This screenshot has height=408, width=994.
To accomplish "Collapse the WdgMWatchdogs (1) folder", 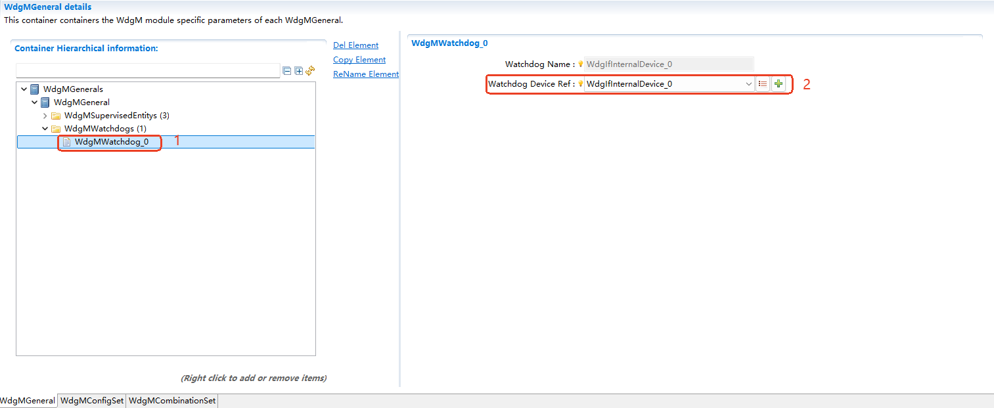I will (x=45, y=128).
